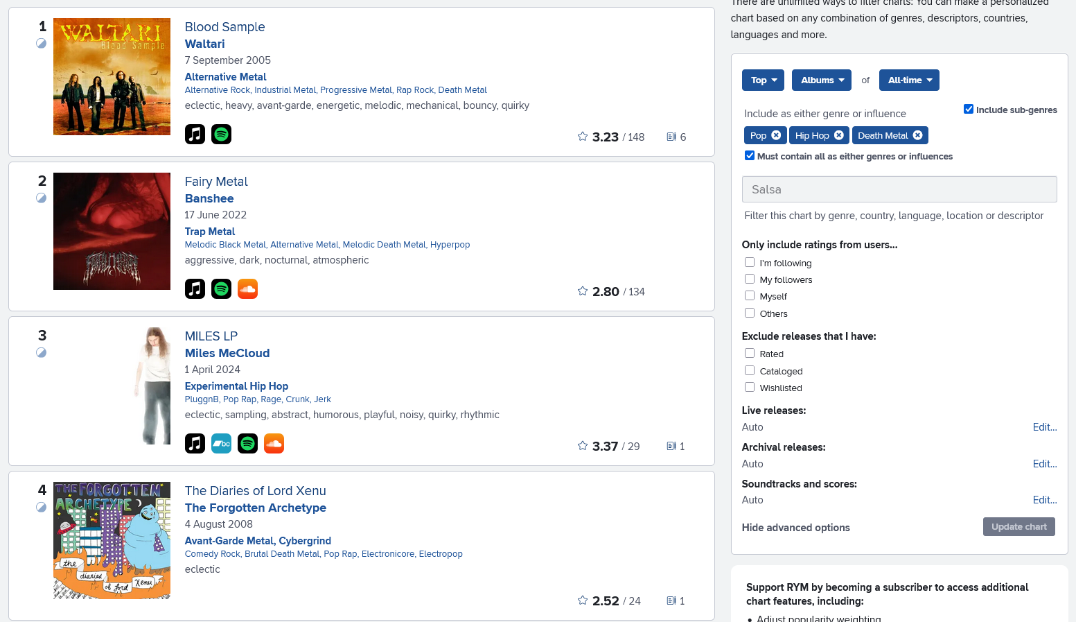Exclude Cataloged releases checkbox
The image size is (1076, 622).
[x=750, y=370]
